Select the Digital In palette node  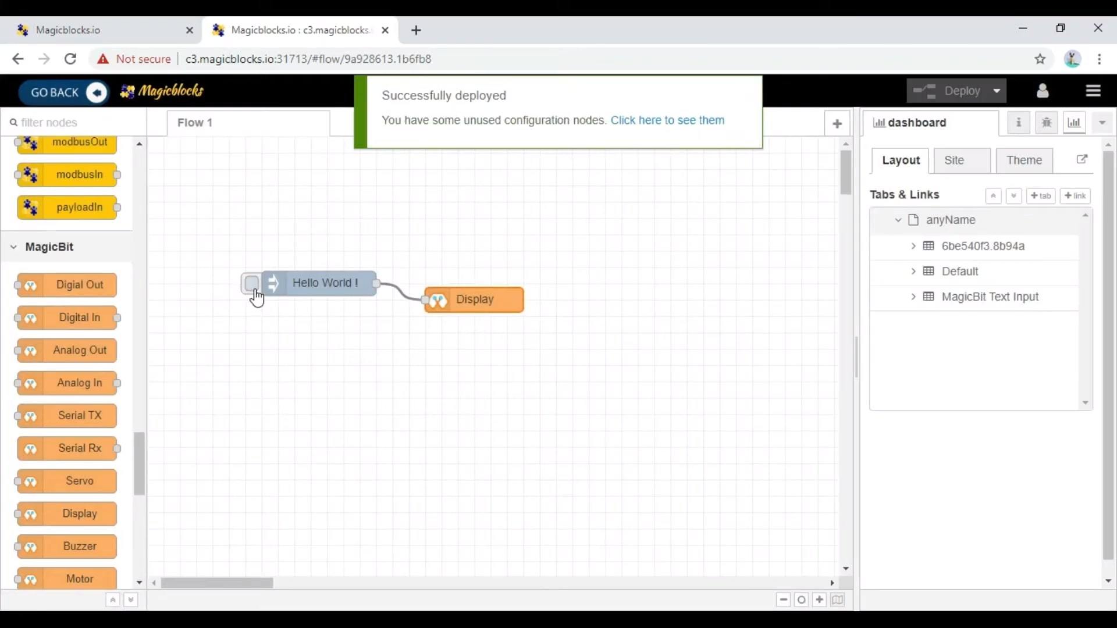click(x=67, y=318)
